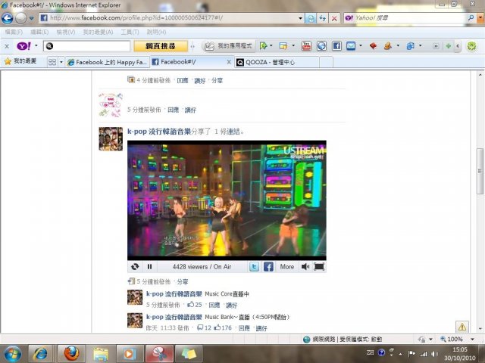The height and width of the screenshot is (363, 485).
Task: Open the search provider dropdown arrow
Action: (480, 18)
